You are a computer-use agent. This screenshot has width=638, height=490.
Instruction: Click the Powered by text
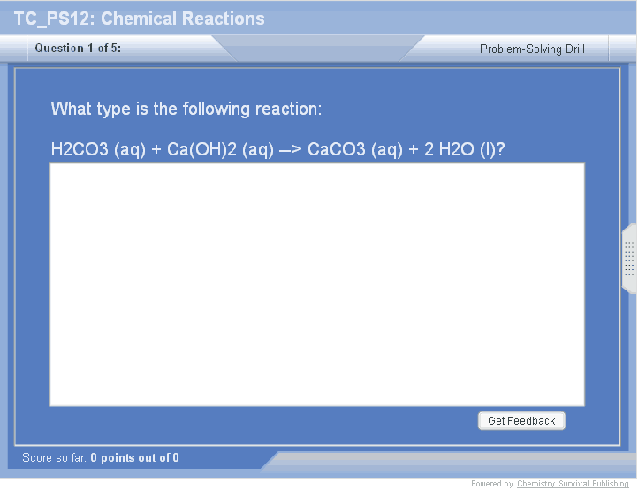492,484
